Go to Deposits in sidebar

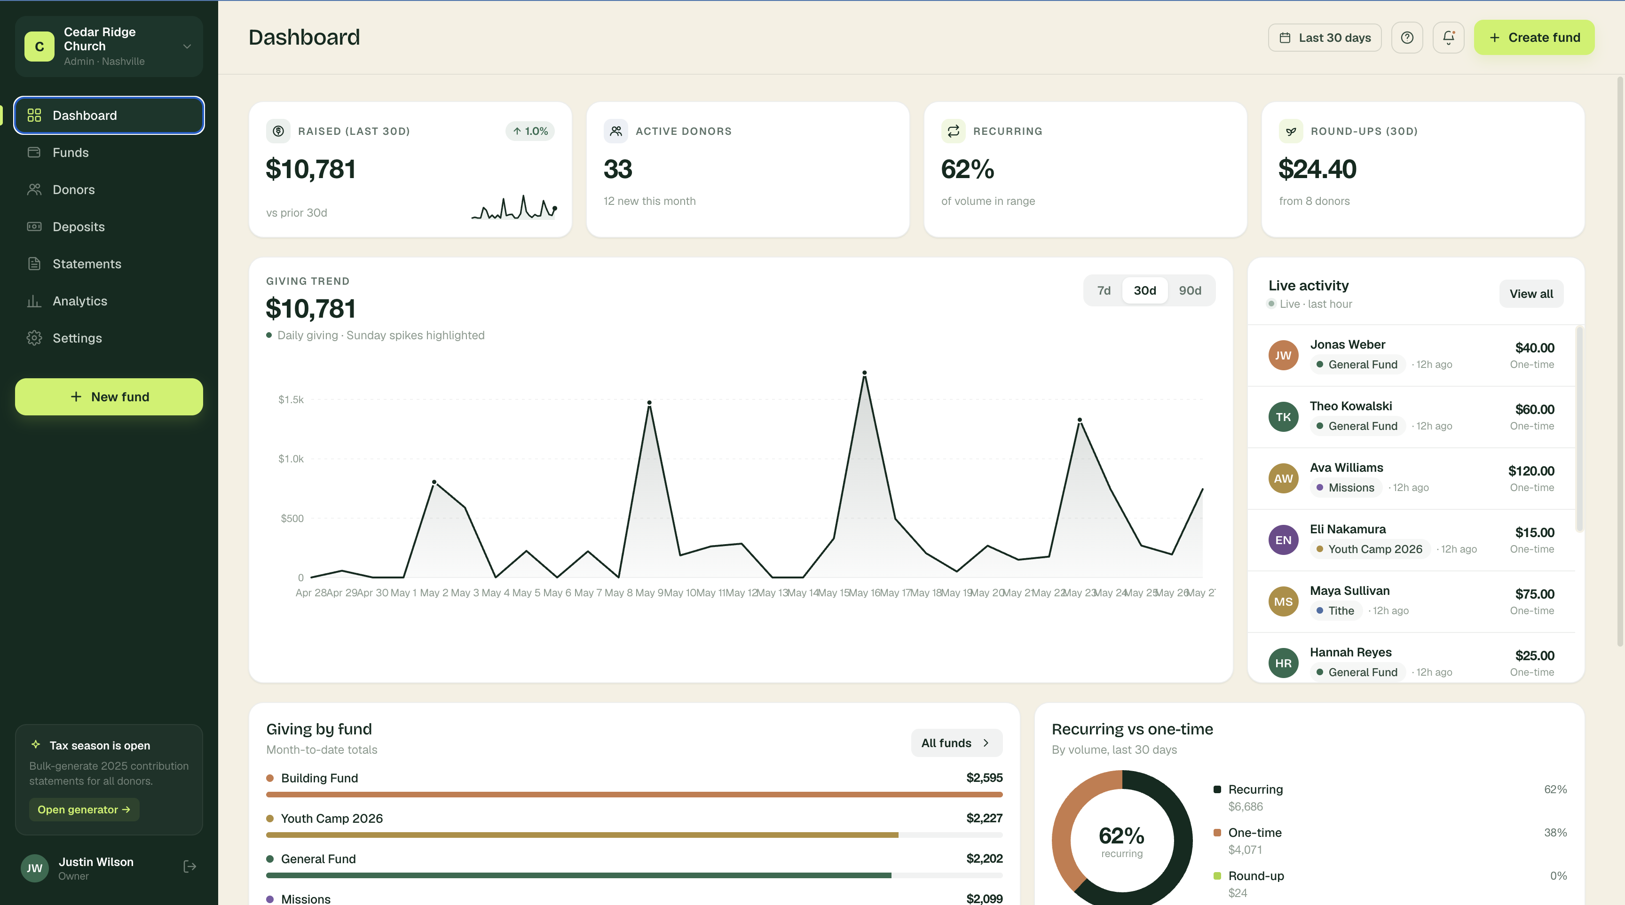[109, 227]
